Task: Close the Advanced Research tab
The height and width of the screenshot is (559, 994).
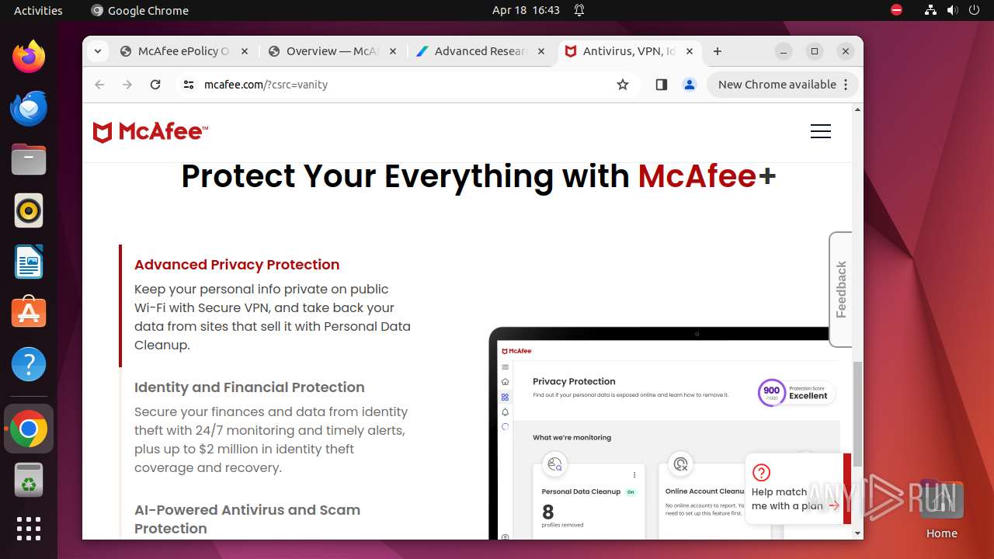Action: click(541, 51)
